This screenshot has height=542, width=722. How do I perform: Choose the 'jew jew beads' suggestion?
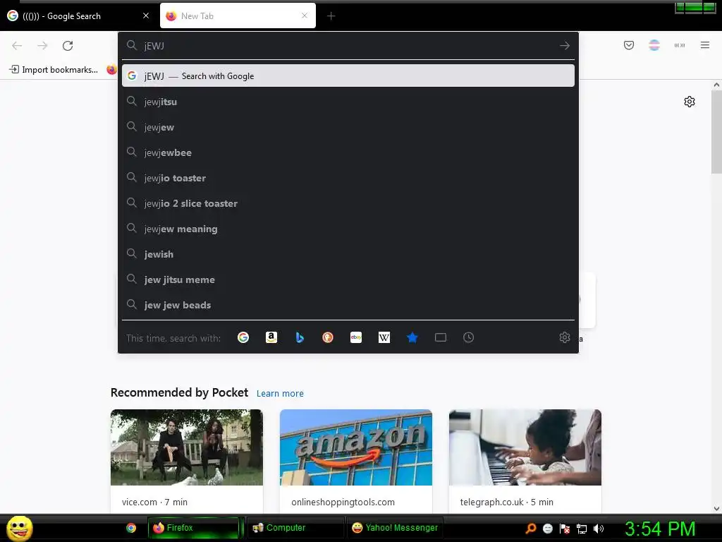point(348,305)
